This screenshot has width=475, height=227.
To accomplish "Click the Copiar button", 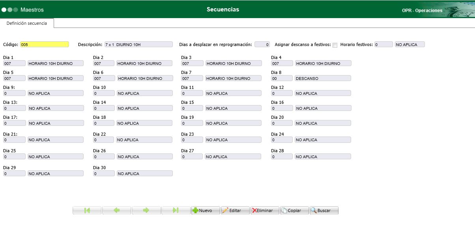I will pyautogui.click(x=294, y=210).
